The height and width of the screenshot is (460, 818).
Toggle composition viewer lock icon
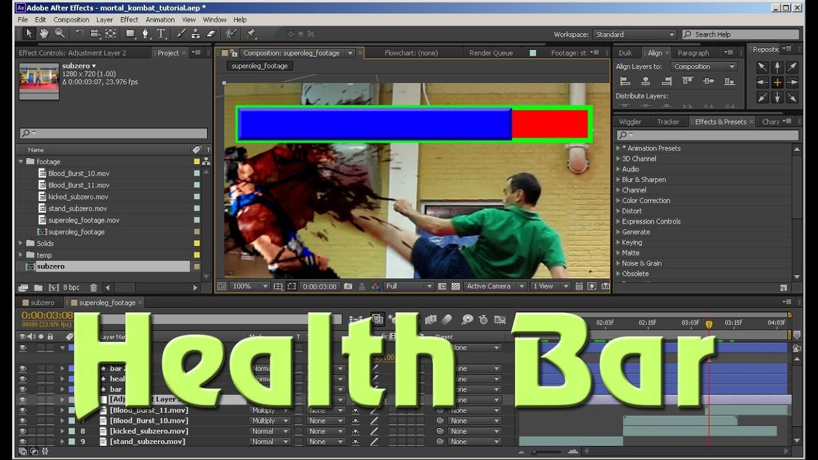[x=234, y=53]
